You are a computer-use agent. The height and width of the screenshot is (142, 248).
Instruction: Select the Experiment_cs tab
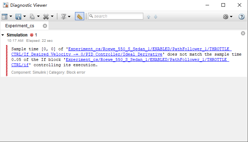(x=19, y=26)
